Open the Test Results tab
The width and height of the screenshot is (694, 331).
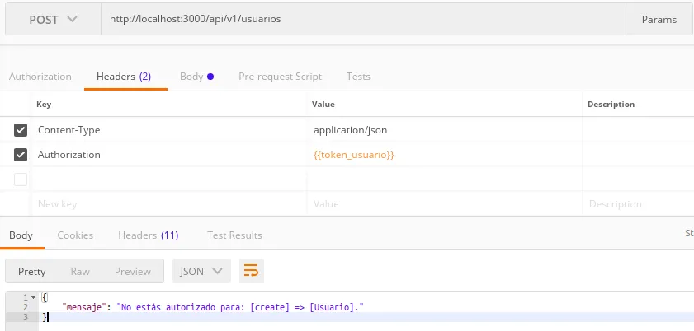[234, 235]
